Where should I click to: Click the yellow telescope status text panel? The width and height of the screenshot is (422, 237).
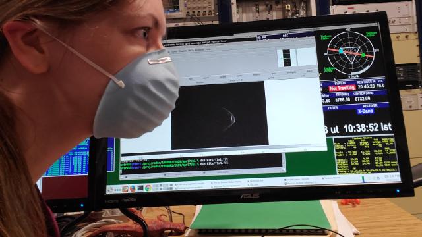tap(366, 155)
